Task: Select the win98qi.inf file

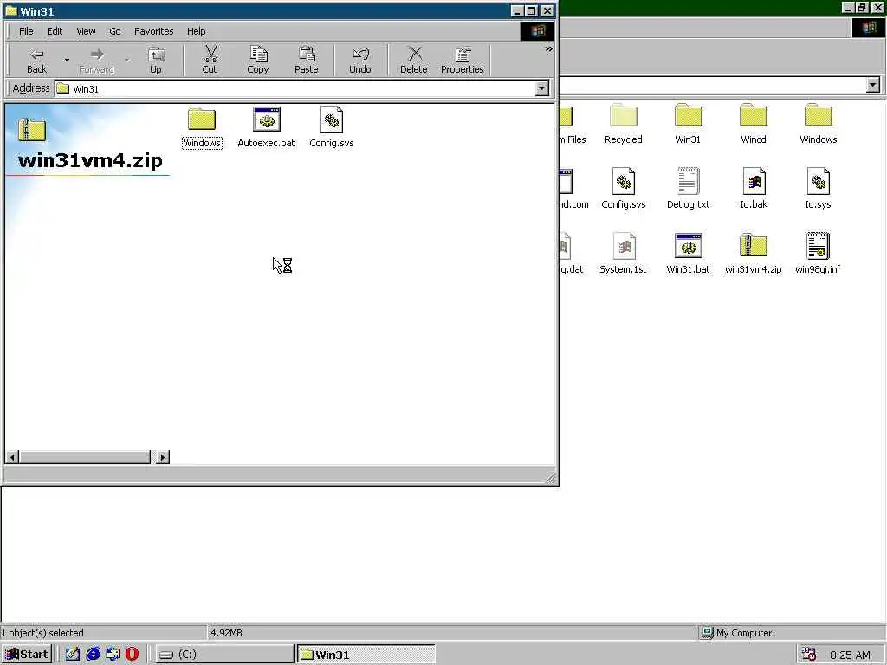Action: (x=819, y=254)
